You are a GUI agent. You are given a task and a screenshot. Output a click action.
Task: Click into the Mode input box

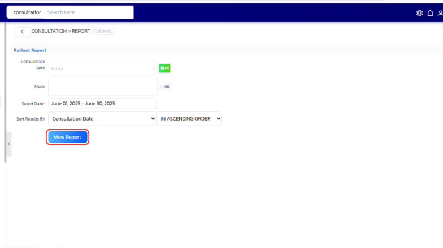(103, 87)
